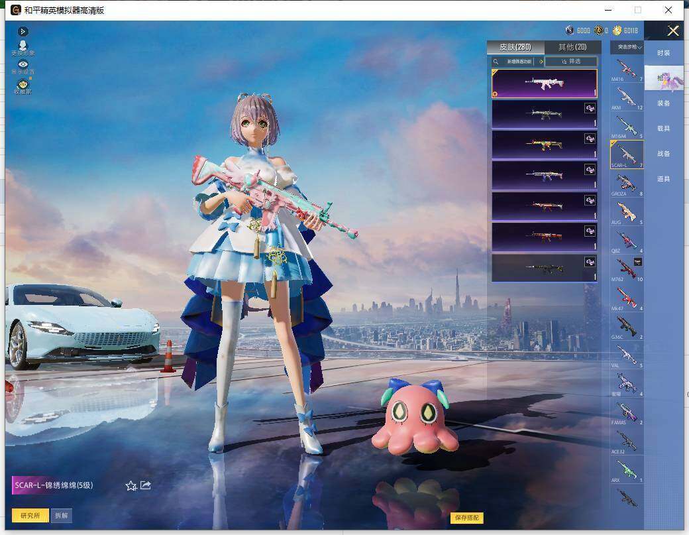The height and width of the screenshot is (535, 689).
Task: Select the M762 weapon icon
Action: click(627, 270)
